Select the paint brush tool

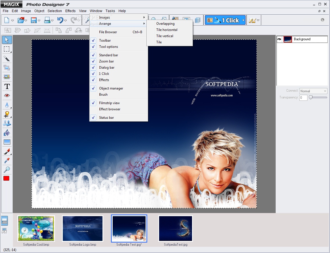(x=7, y=151)
